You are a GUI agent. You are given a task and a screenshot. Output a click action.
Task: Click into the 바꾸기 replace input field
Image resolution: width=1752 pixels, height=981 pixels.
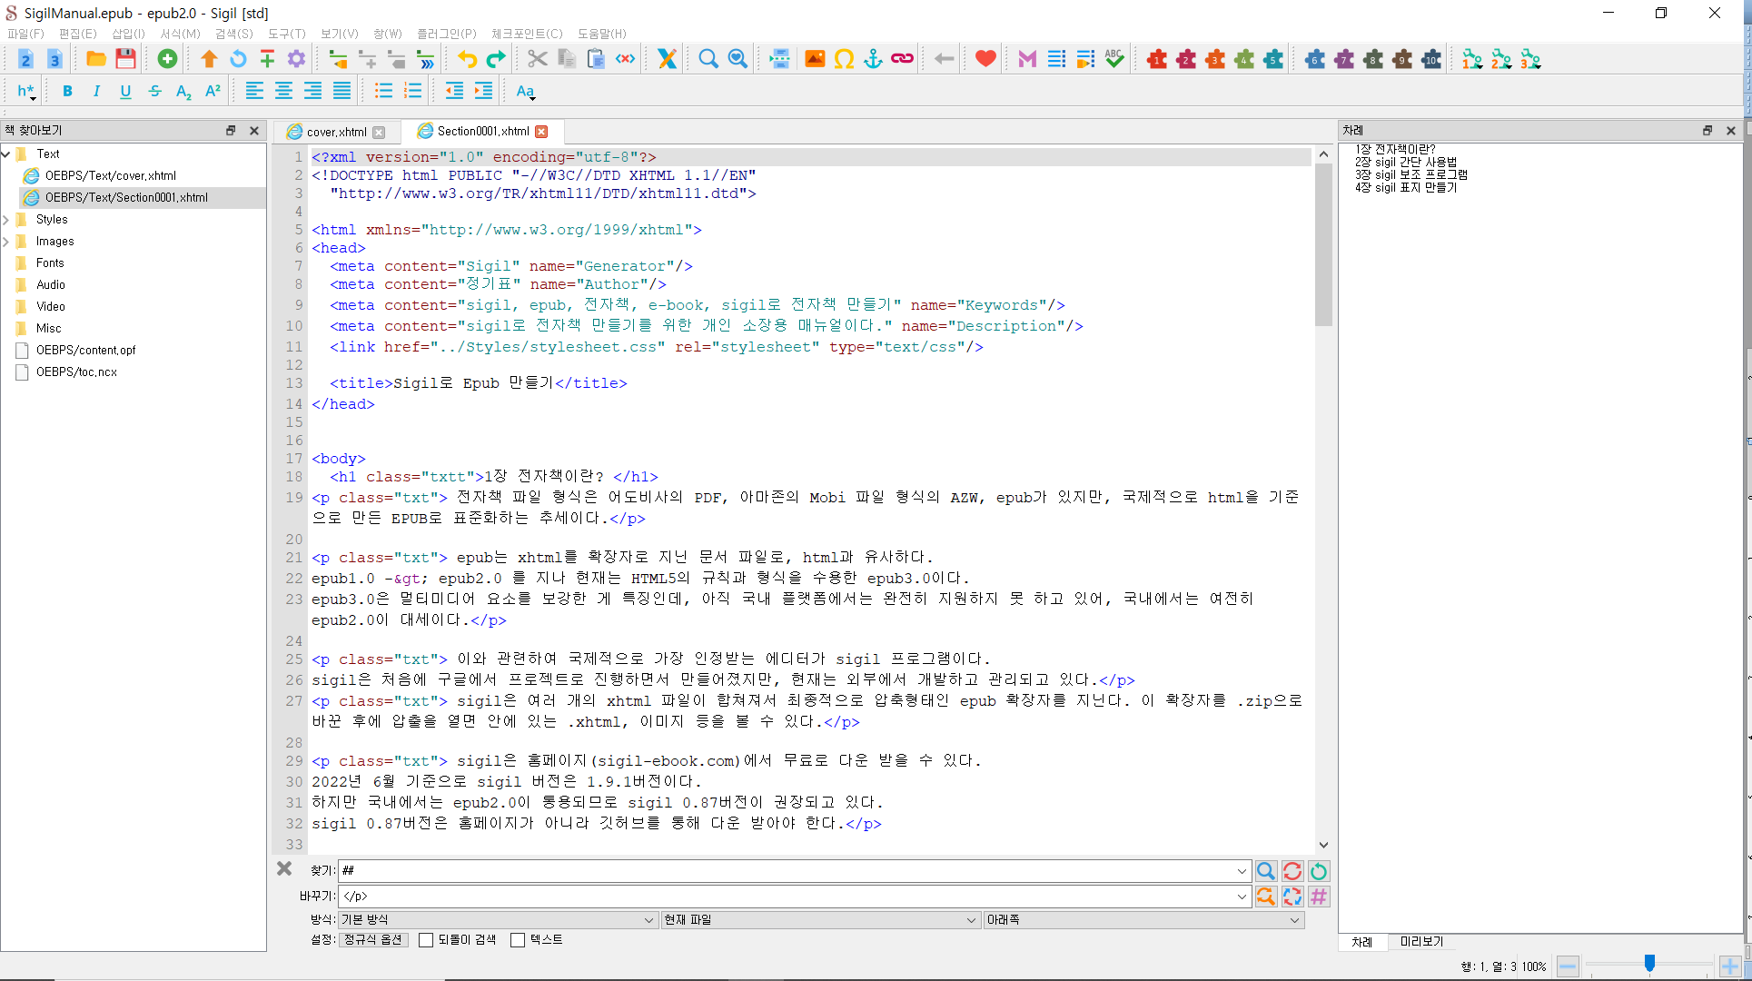[786, 897]
